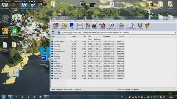
Task: Sort by the Сжат column header
Action: (82, 36)
